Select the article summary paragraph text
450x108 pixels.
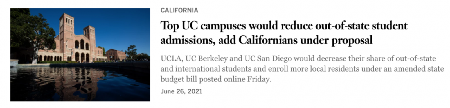pos(302,69)
